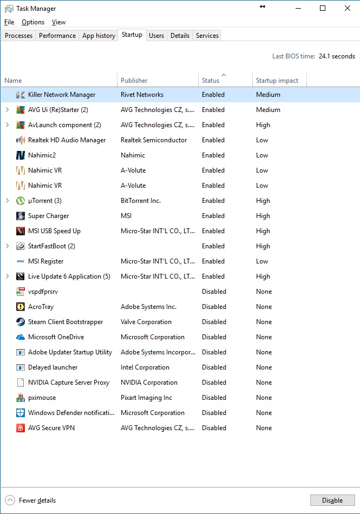The width and height of the screenshot is (360, 514).
Task: Click the AcroTray icon
Action: [21, 306]
